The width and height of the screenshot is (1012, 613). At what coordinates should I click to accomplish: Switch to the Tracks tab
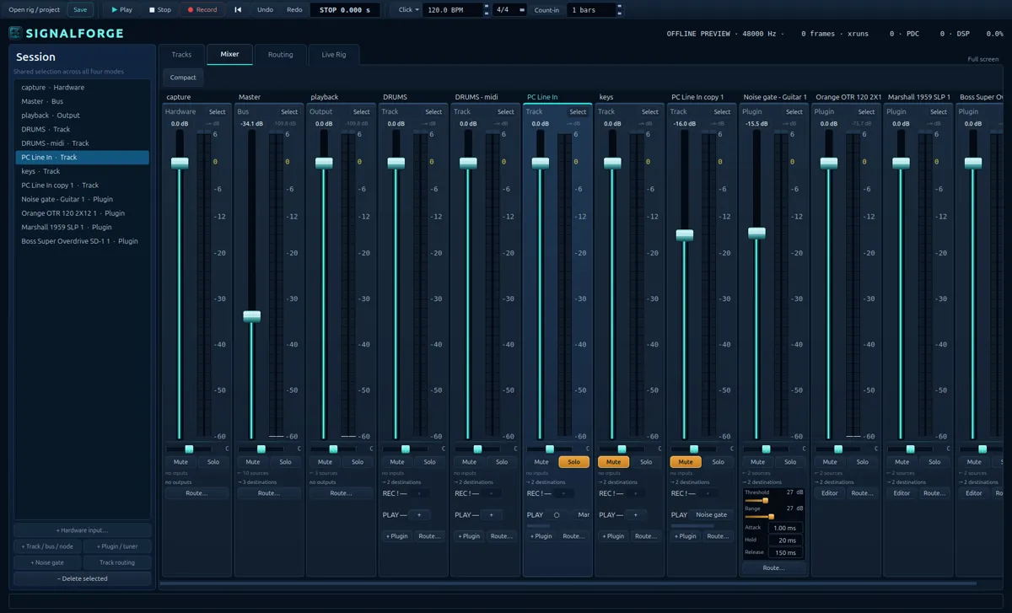[181, 55]
